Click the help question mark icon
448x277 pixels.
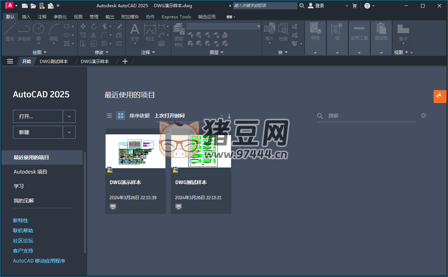tap(367, 6)
